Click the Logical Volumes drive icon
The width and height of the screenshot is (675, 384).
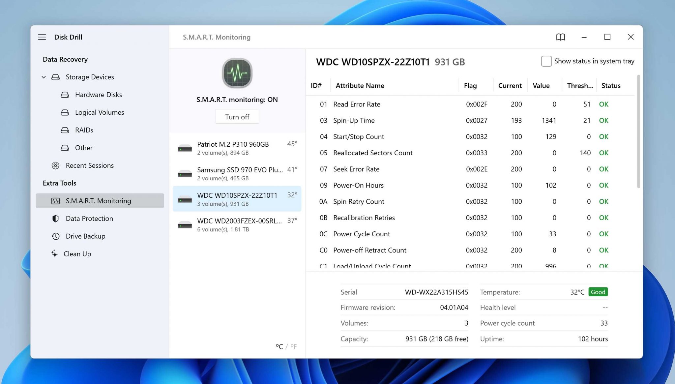(x=65, y=113)
